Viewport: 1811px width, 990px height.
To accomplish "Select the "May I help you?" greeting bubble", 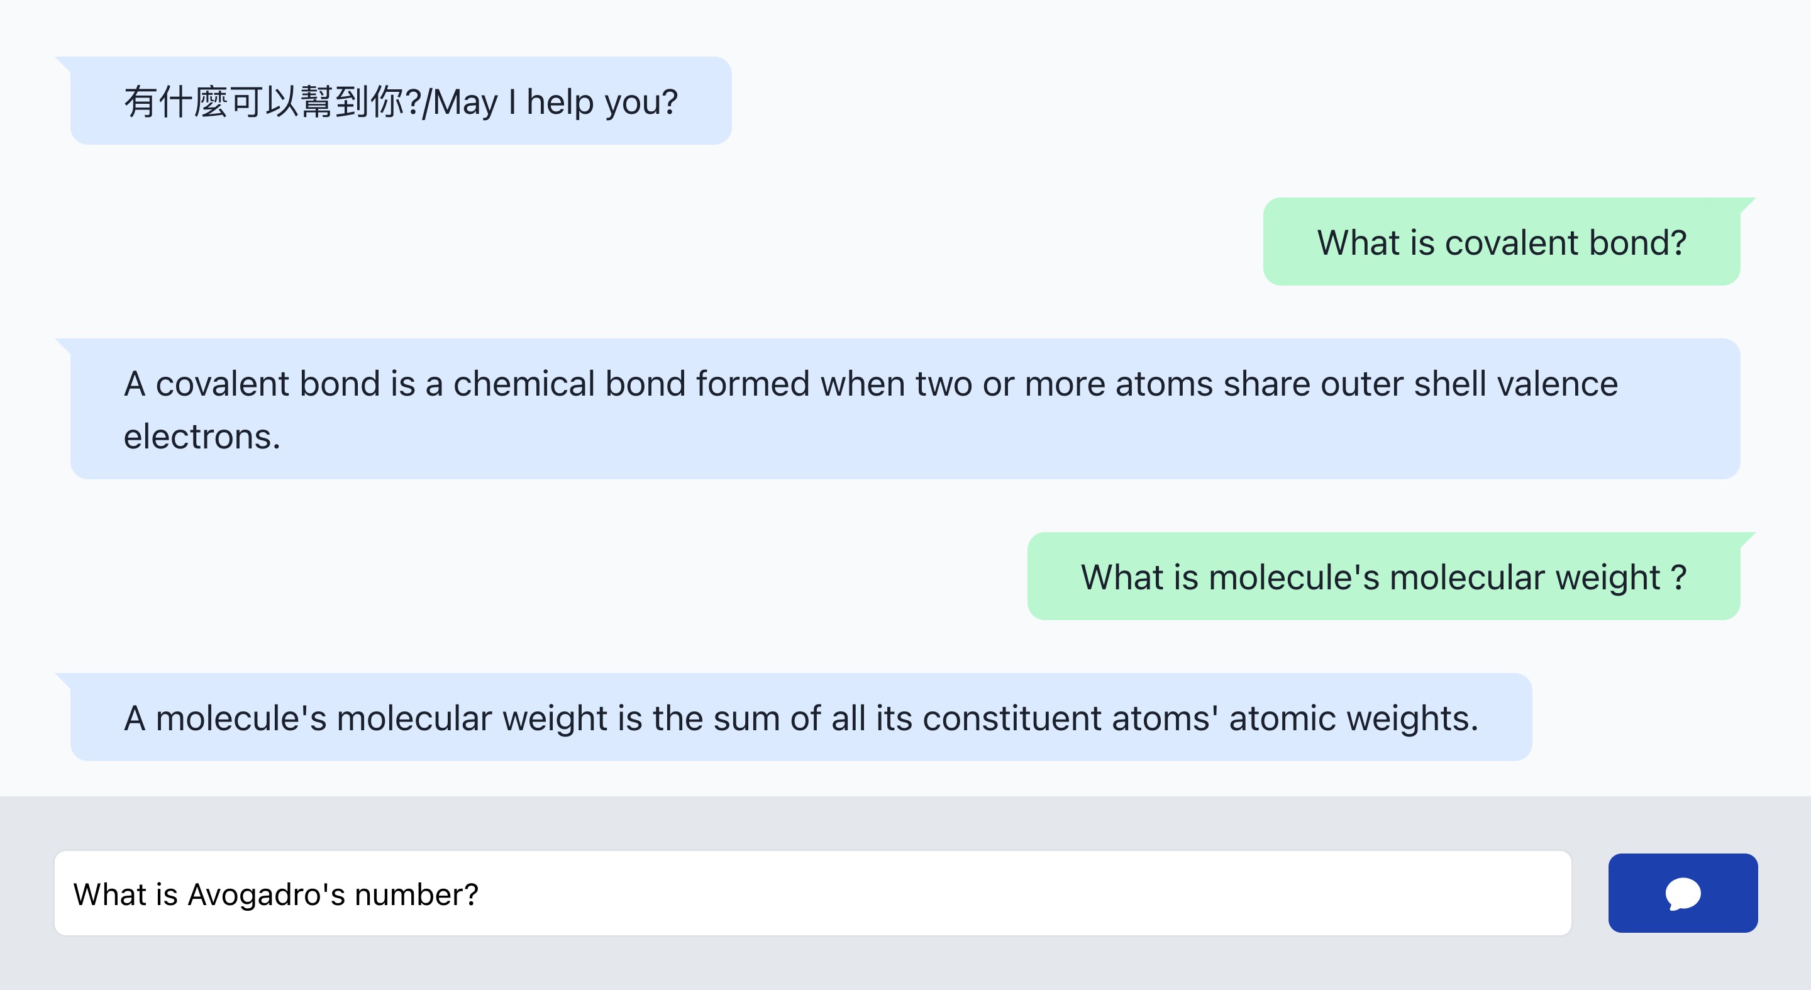I will point(400,101).
